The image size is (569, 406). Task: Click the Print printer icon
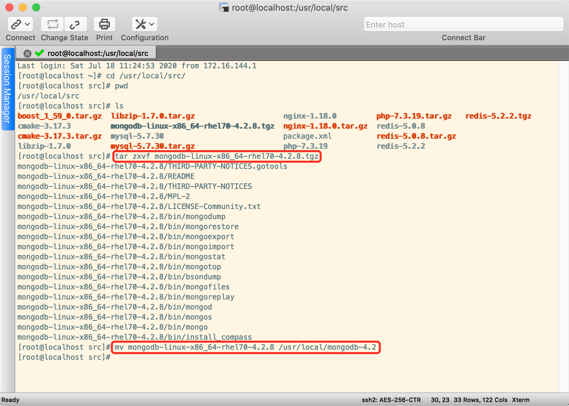click(x=104, y=24)
